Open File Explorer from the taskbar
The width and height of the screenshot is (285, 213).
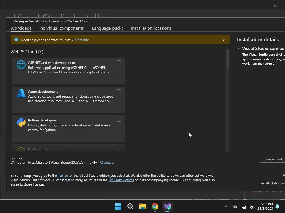(x=143, y=206)
